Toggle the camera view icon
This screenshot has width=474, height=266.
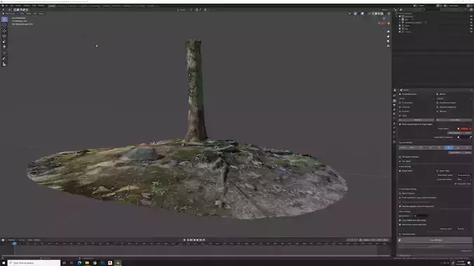[x=388, y=41]
